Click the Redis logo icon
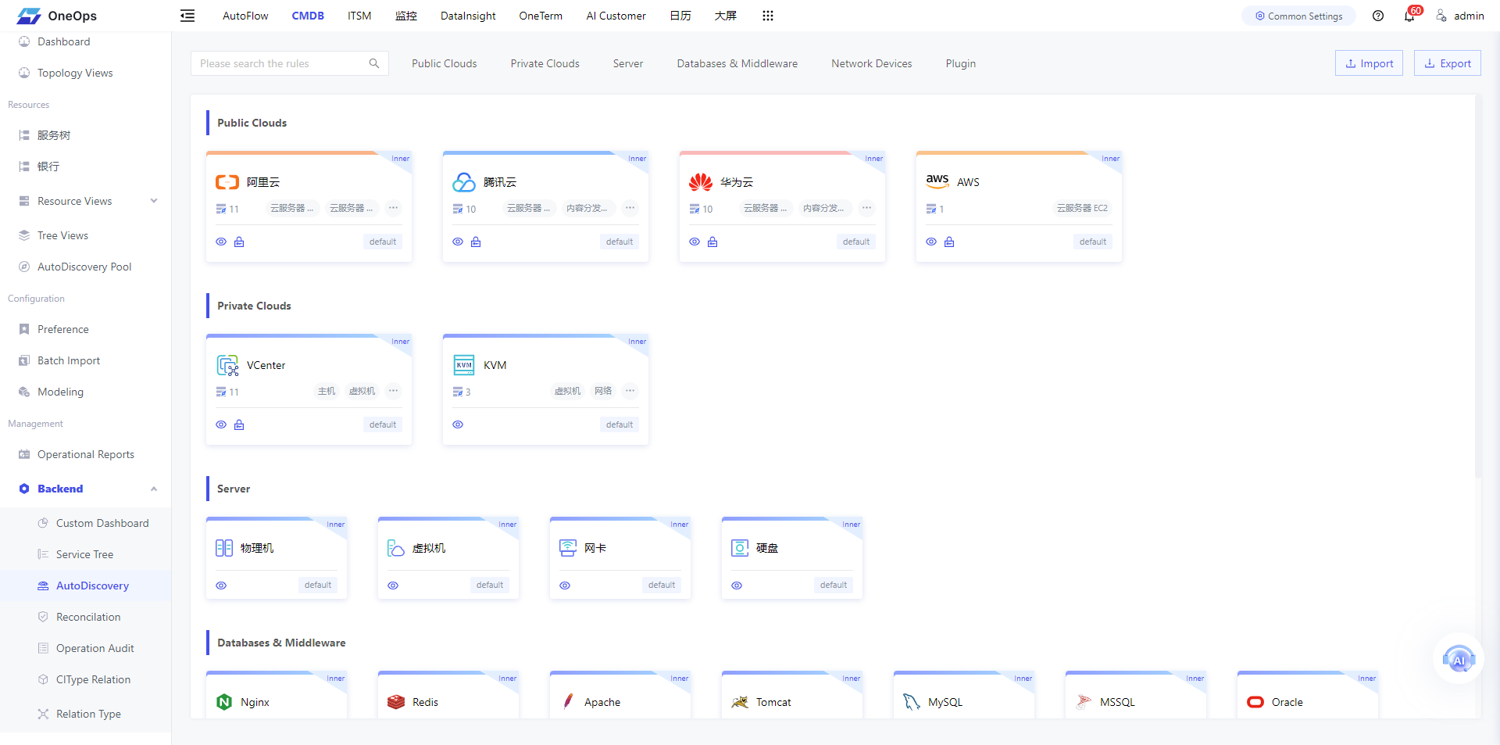Image resolution: width=1500 pixels, height=745 pixels. pos(396,702)
